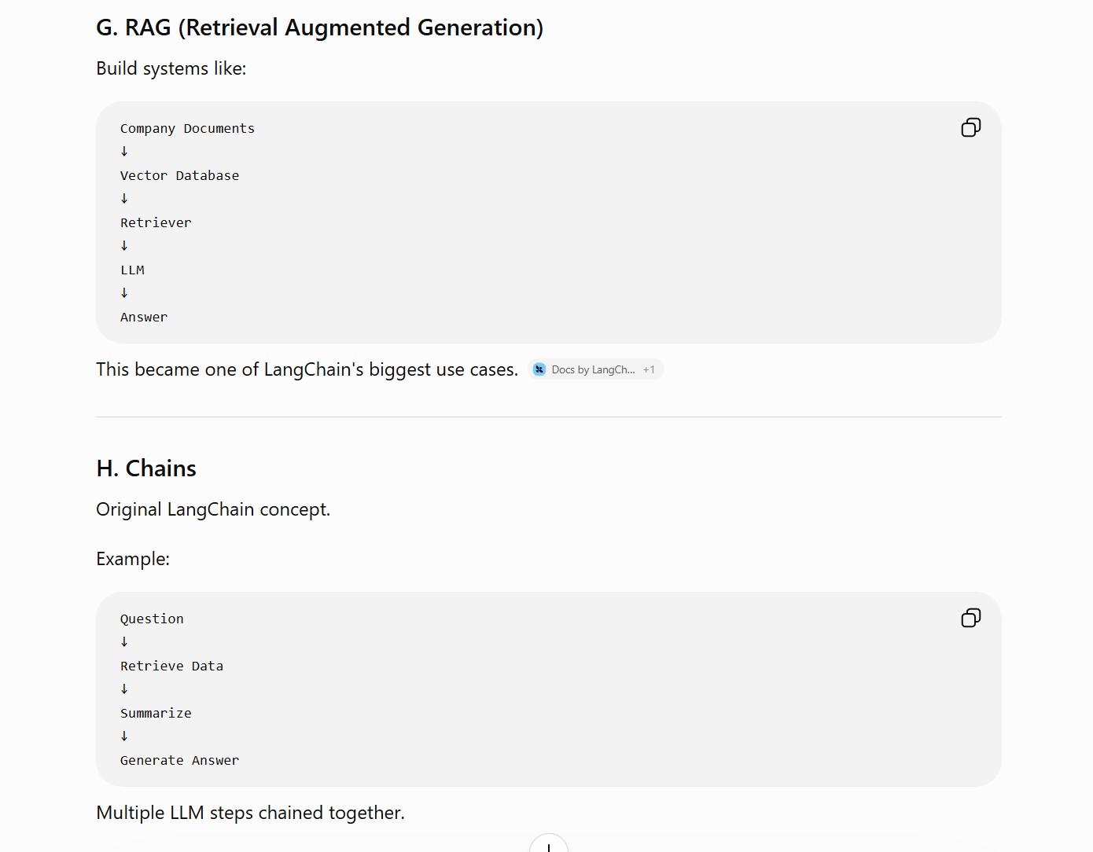Click the Summarize step in the chain example
1093x852 pixels.
[156, 714]
